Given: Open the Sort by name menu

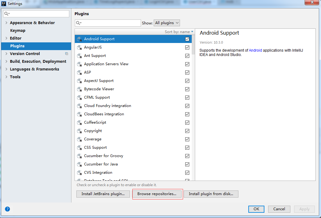Looking at the screenshot, I should coord(179,32).
